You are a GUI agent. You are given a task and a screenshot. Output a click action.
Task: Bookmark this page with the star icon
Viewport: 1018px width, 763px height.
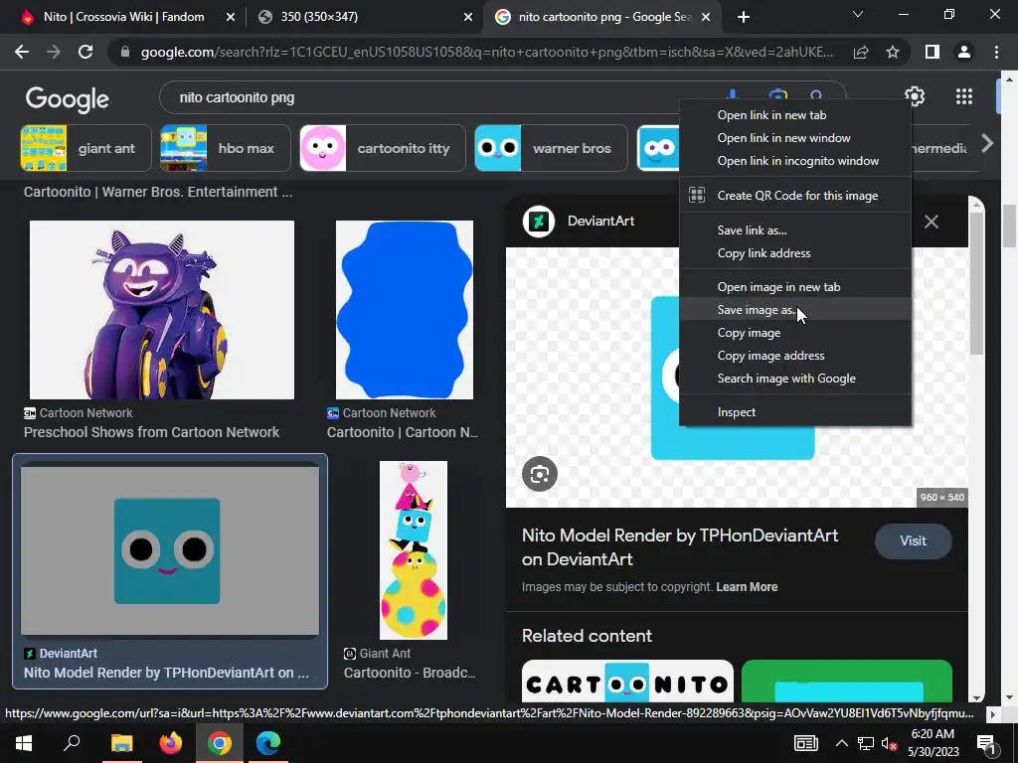point(893,52)
